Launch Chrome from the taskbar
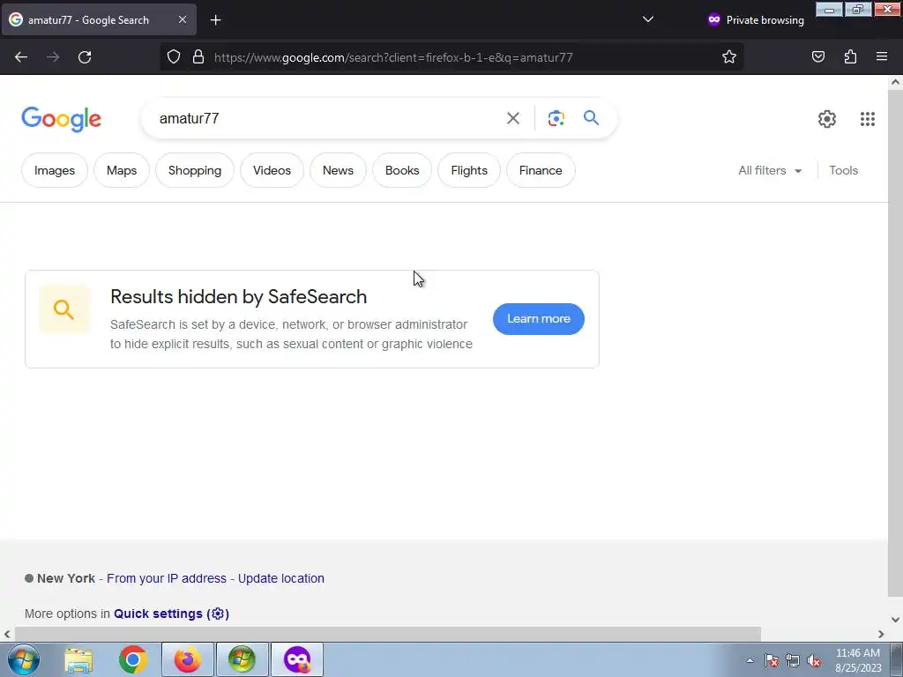This screenshot has height=677, width=903. pos(133,659)
